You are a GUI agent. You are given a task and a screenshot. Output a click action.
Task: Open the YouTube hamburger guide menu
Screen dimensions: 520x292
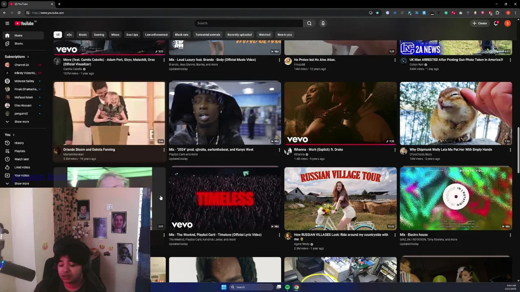(7, 24)
